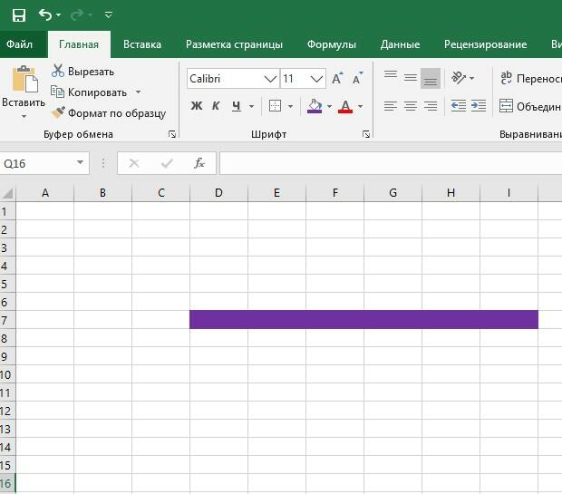Cancel formula entry with X icon

point(134,163)
